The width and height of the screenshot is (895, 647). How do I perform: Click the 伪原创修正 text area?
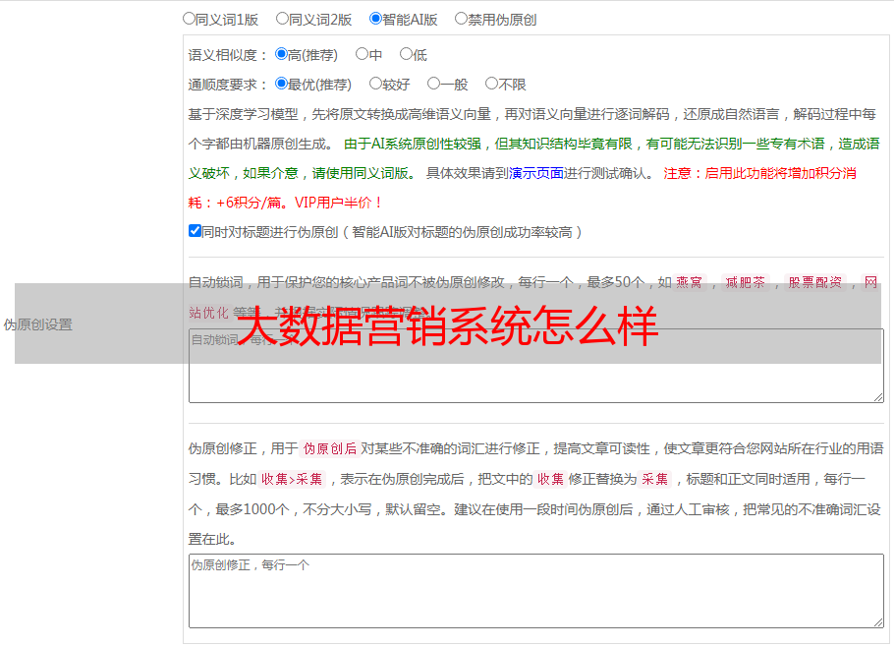click(x=535, y=590)
